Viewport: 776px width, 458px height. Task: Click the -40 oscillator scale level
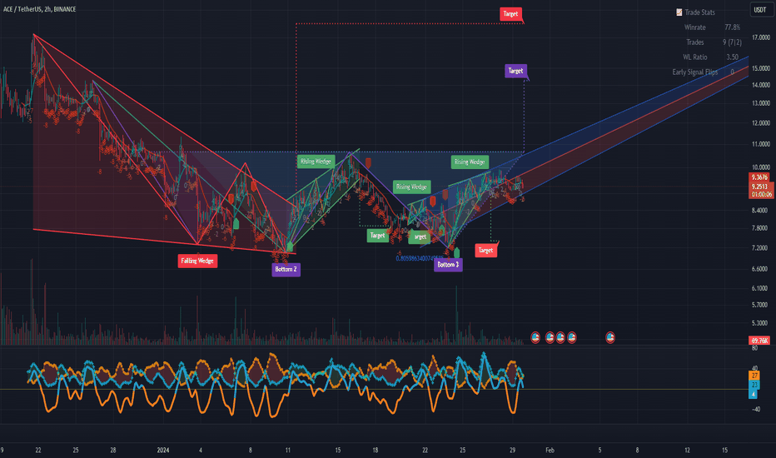pos(756,410)
